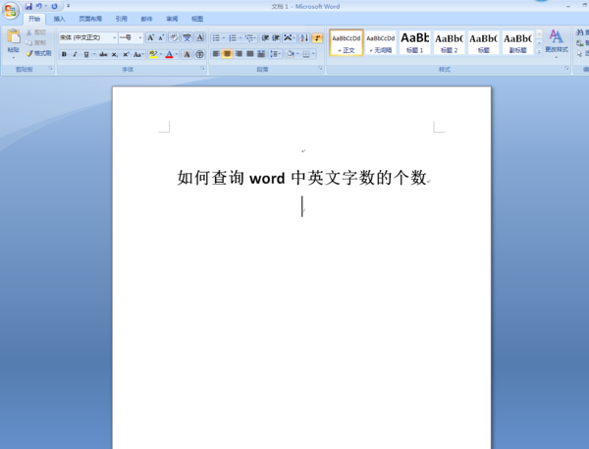
Task: Apply character border icon
Action: [x=200, y=37]
